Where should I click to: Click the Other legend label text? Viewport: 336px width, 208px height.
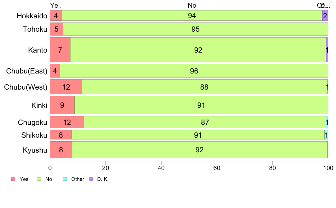pos(77,179)
